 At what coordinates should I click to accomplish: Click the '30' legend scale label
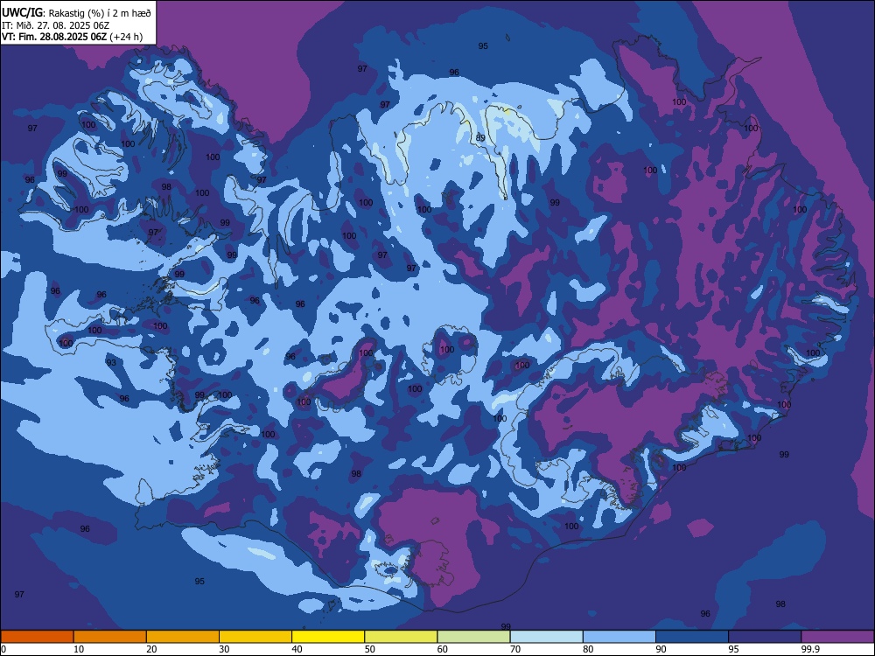pyautogui.click(x=224, y=649)
